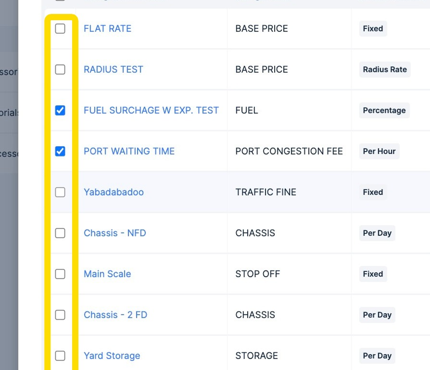This screenshot has width=430, height=370.
Task: Click the Radius Rate badge
Action: (x=385, y=70)
